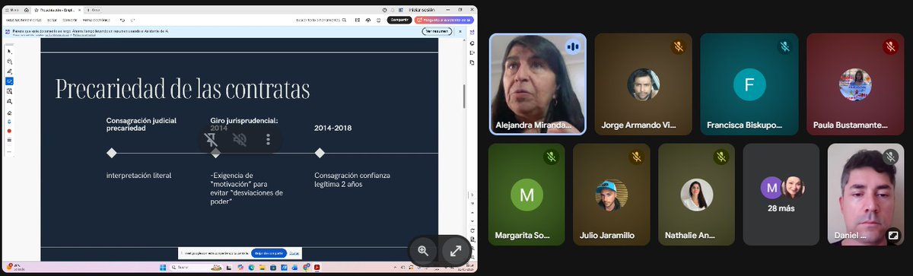Open Jorge Armando's participant tile
The height and width of the screenshot is (276, 913).
pos(643,84)
